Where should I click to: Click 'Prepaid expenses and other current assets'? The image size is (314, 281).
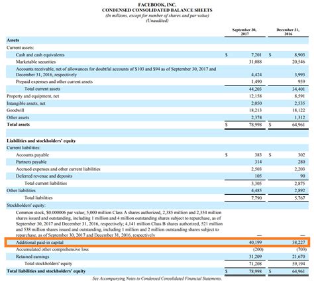pyautogui.click(x=54, y=82)
